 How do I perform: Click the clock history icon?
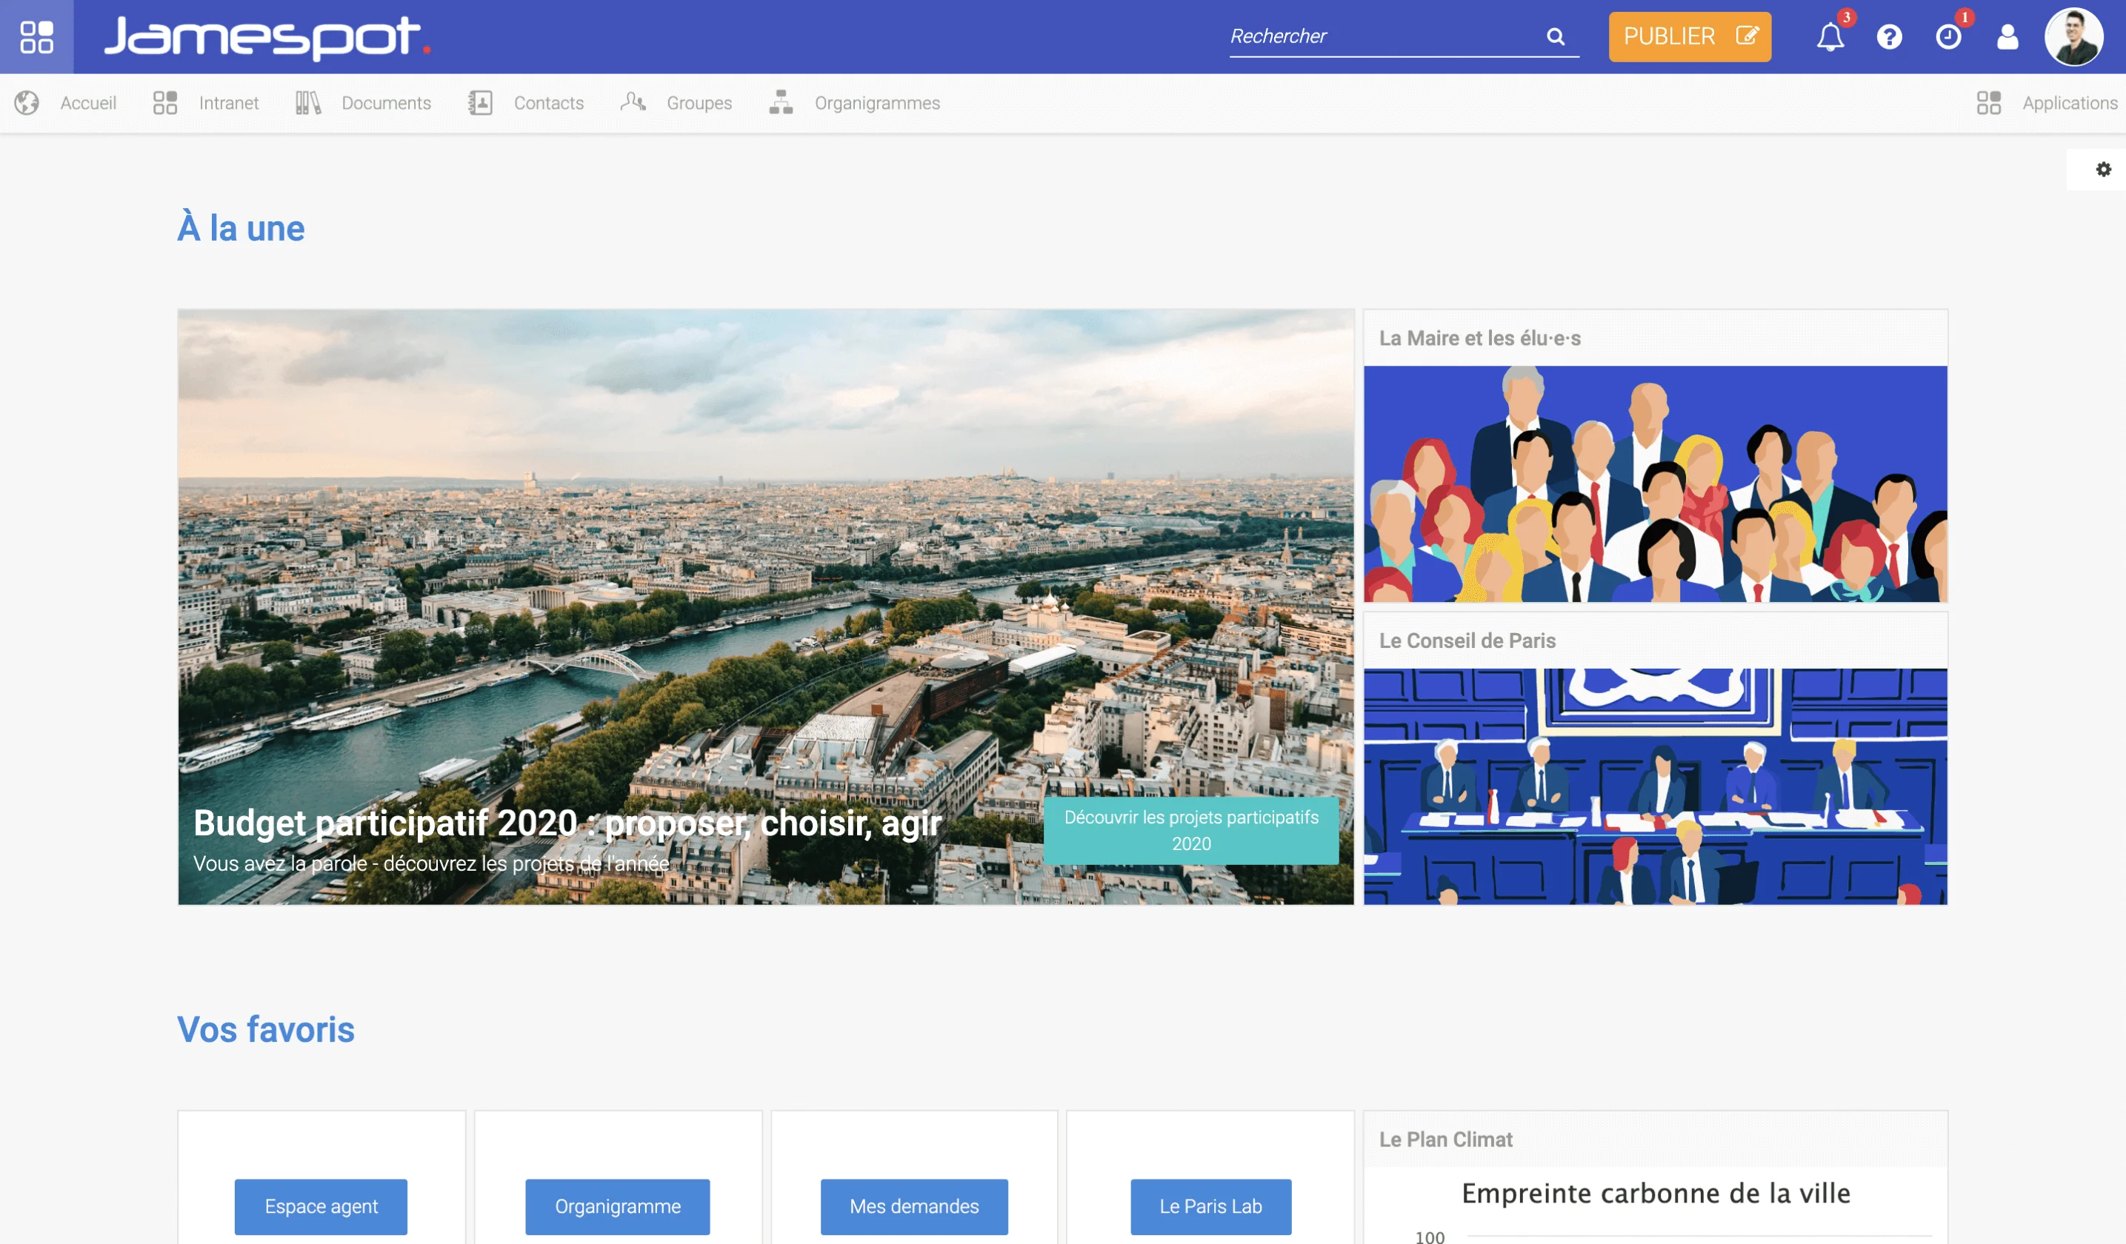(1948, 37)
